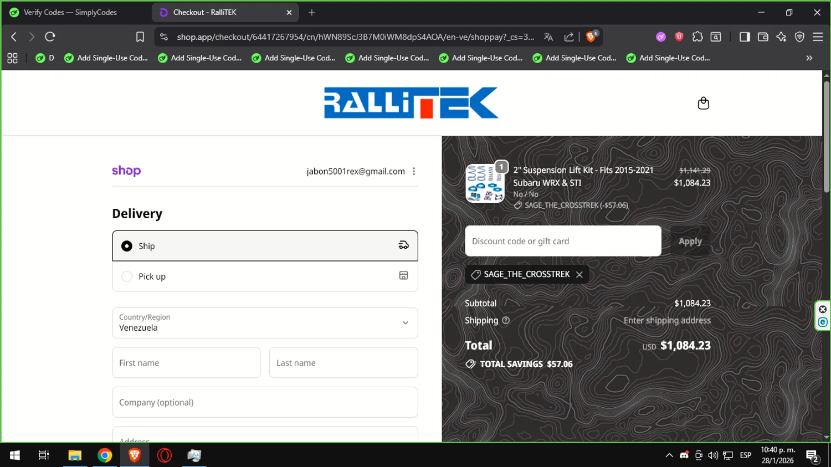This screenshot has height=467, width=831.
Task: Go back with the browser back arrow
Action: tap(14, 37)
